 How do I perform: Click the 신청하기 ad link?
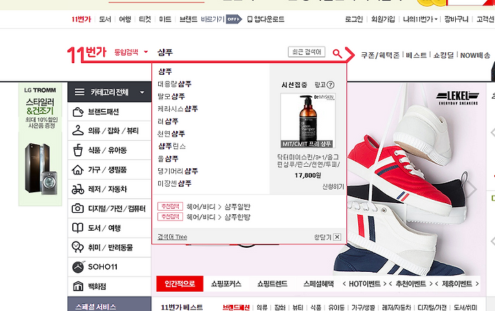click(333, 187)
